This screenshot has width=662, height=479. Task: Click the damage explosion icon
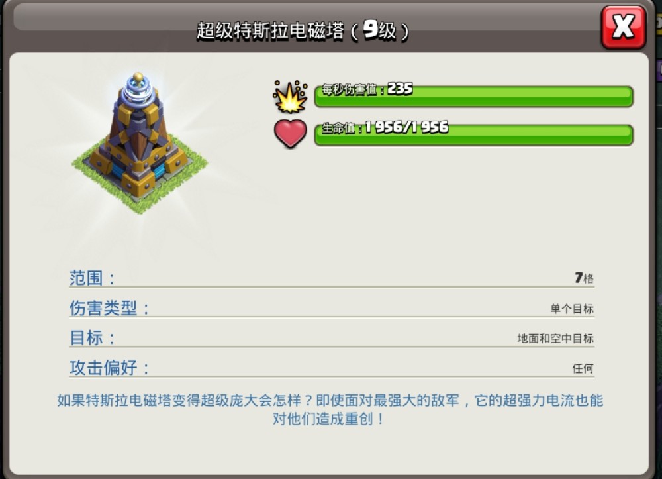click(x=291, y=96)
